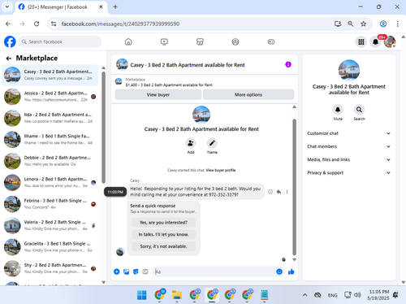Viewport: 406px width, 304px height.
Task: Open Chrome tab search dropdown arrow
Action: (x=7, y=7)
